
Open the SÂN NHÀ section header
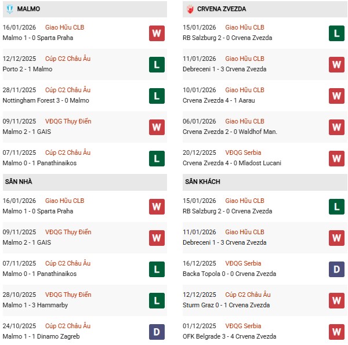(x=19, y=182)
